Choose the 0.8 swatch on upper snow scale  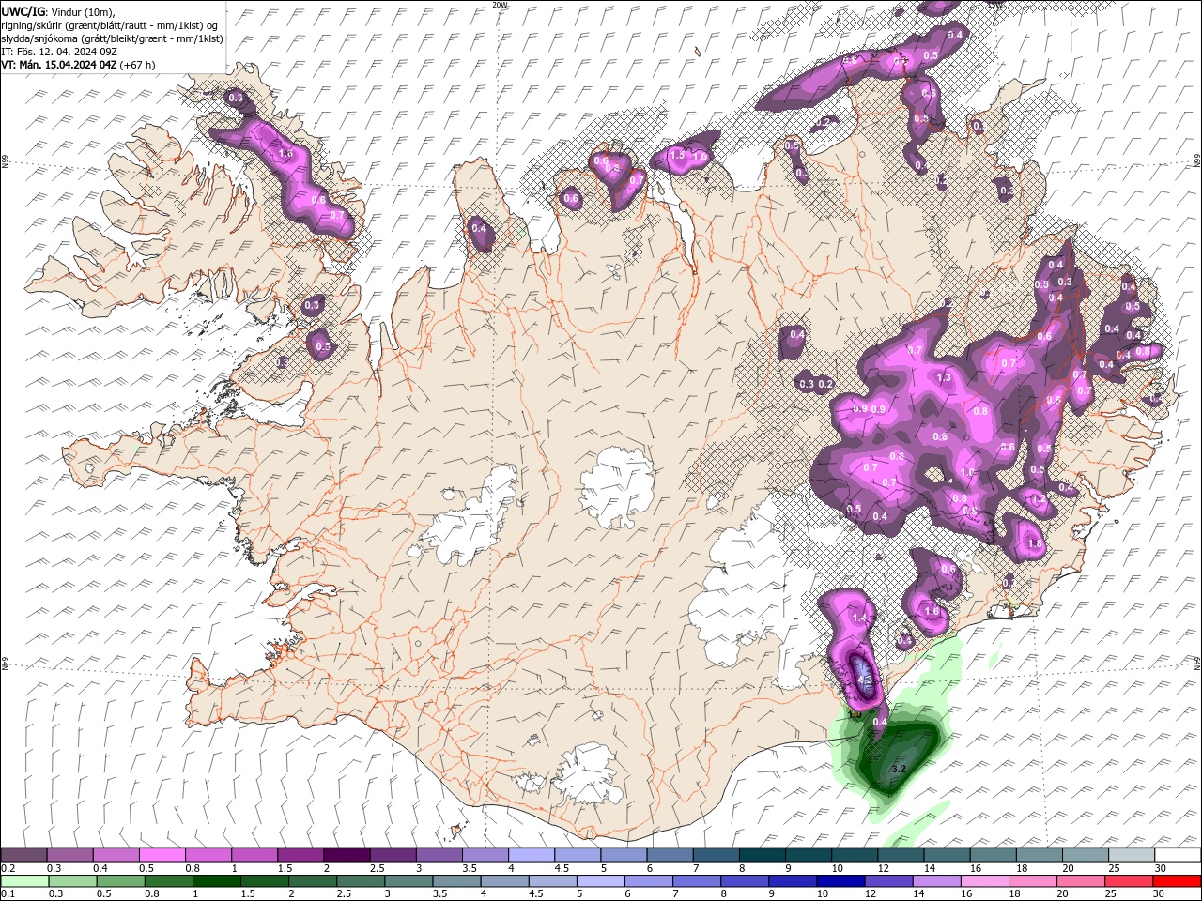click(208, 855)
